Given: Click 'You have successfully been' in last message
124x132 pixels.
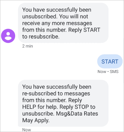Looking at the screenshot, I should tap(57, 87).
